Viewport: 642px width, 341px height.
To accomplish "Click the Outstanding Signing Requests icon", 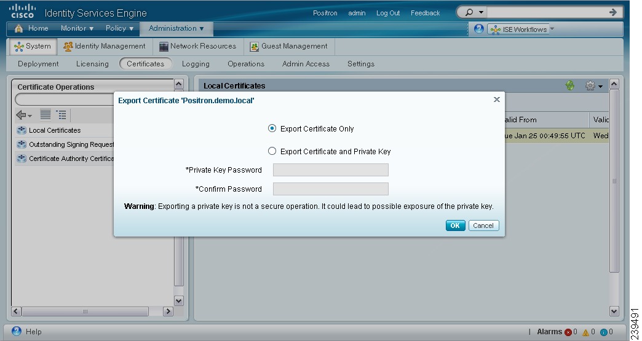I will pyautogui.click(x=22, y=144).
